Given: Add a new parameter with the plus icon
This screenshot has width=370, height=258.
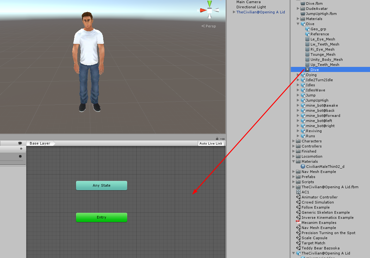Looking at the screenshot, I should [x=20, y=148].
